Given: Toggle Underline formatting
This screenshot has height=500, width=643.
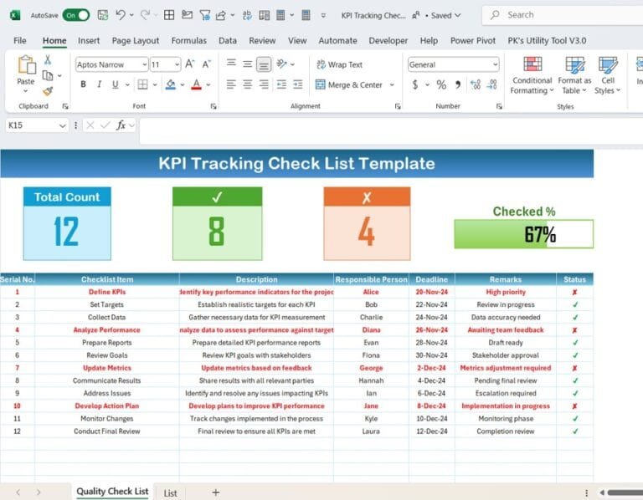Looking at the screenshot, I should [116, 84].
